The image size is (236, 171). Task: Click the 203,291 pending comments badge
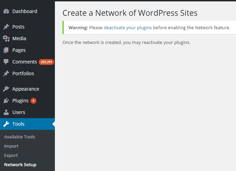46,62
